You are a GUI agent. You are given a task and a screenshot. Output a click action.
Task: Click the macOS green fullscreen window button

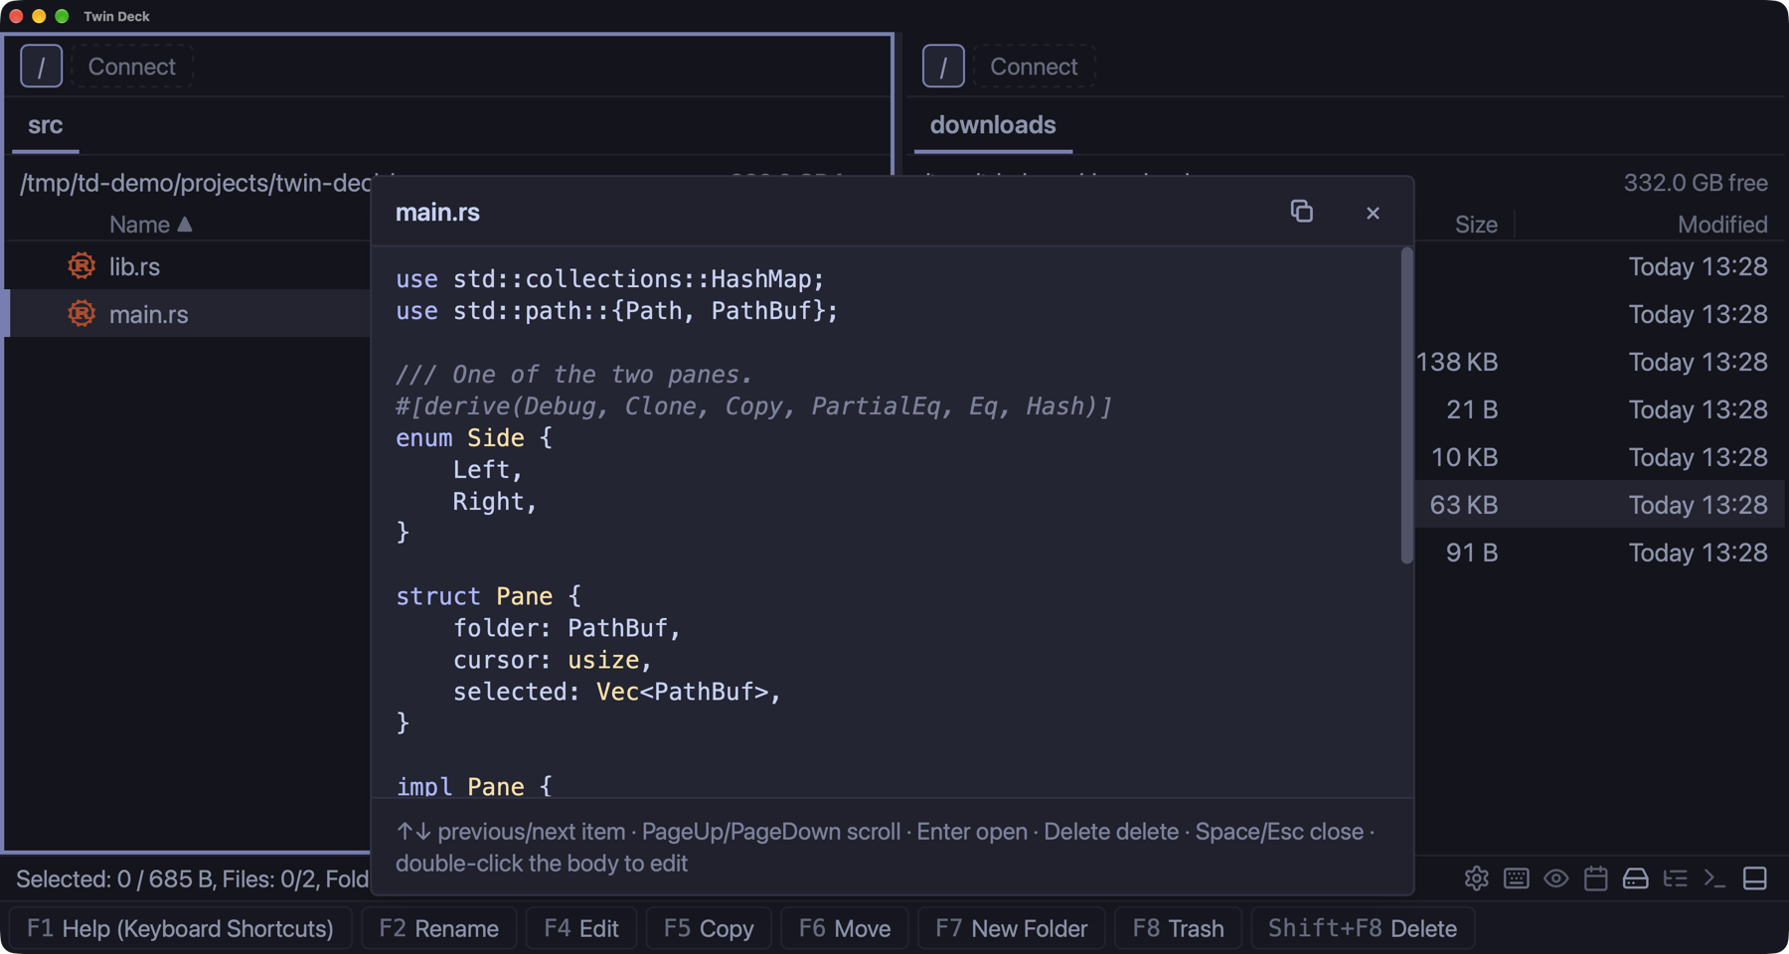62,16
